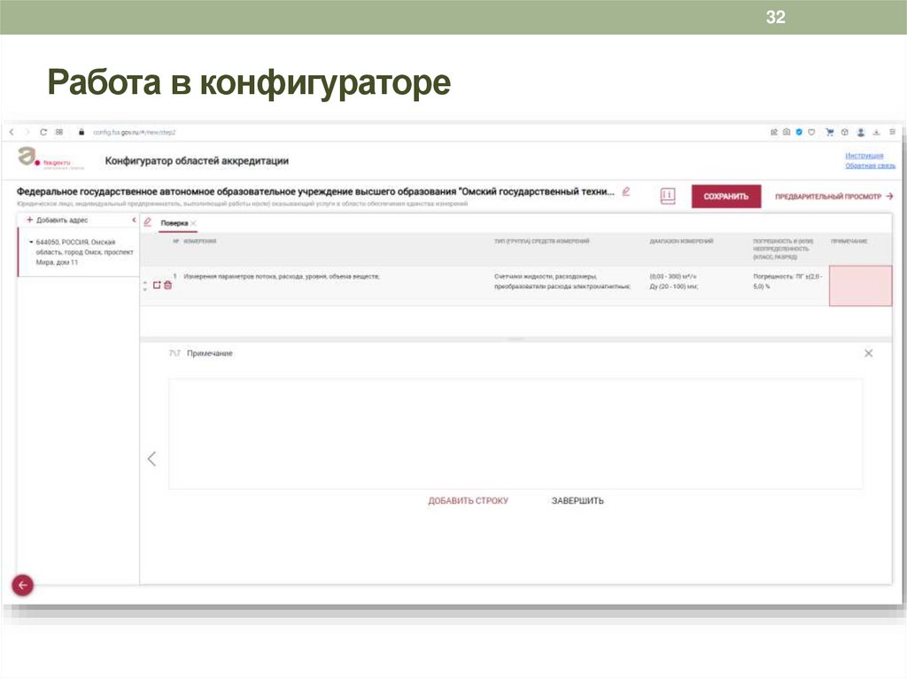This screenshot has height=679, width=907.
Task: Click the document icon left of СОХРАНИТЬ
Action: (667, 196)
